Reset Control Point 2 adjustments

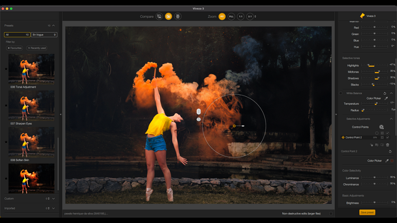click(390, 151)
